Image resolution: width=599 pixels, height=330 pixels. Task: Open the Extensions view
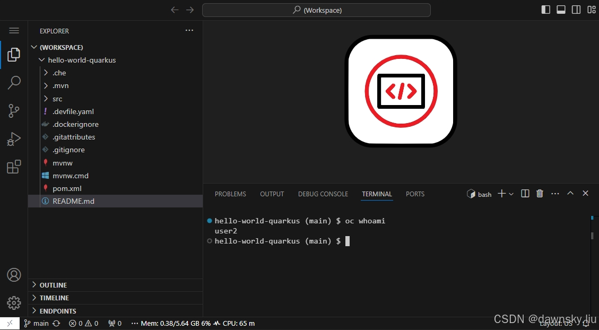pyautogui.click(x=14, y=167)
